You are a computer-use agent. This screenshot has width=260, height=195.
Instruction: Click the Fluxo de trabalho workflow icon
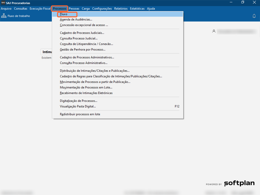click(x=4, y=16)
